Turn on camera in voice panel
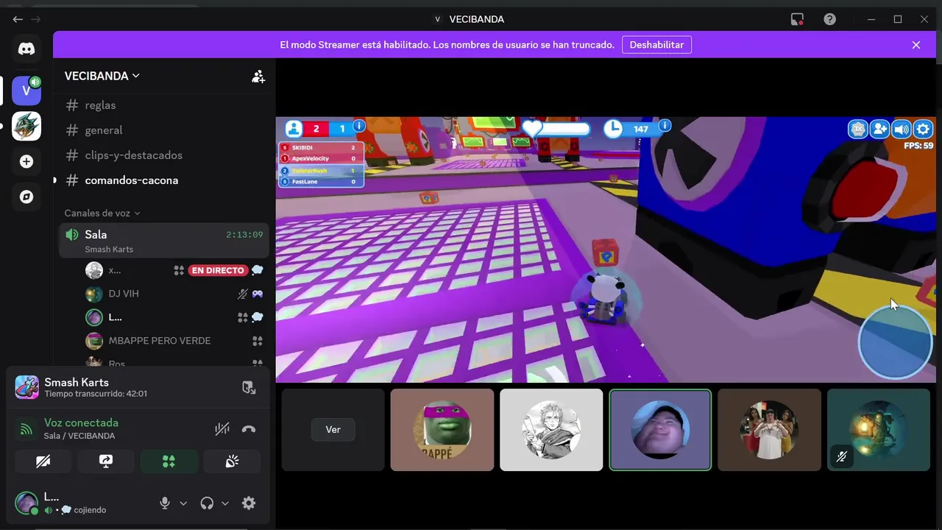The image size is (942, 530). tap(43, 462)
